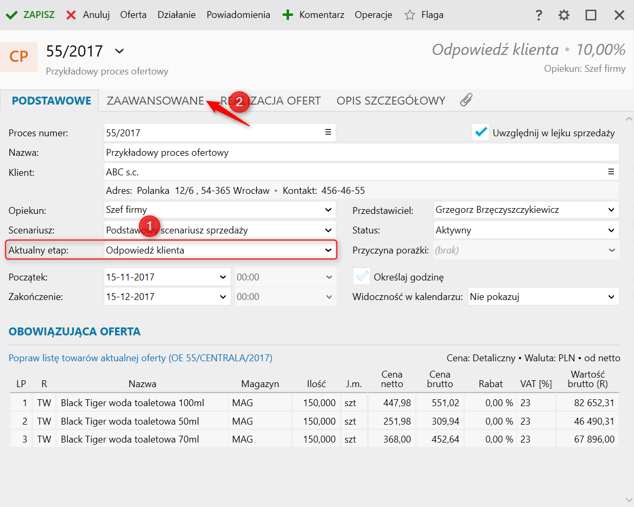Viewport: 634px width, 507px height.
Task: Click the Ilość column header
Action: (316, 384)
